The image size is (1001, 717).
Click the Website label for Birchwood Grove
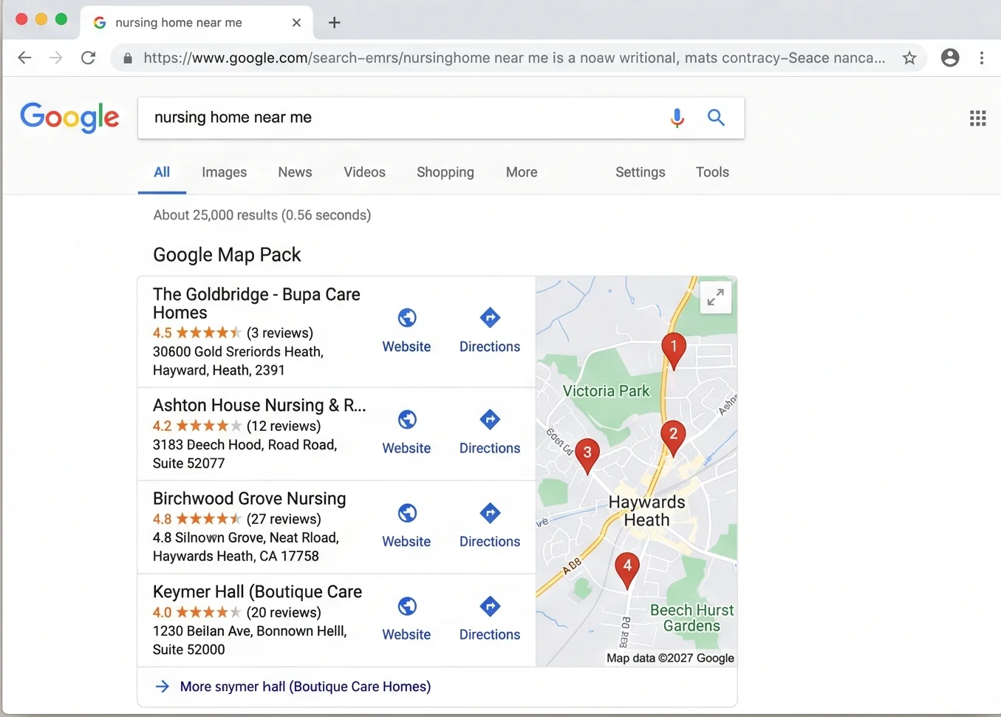tap(406, 541)
